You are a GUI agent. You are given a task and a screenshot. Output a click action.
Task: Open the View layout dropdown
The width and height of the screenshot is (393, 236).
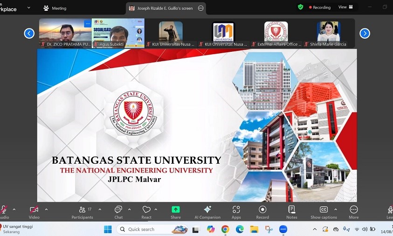345,7
